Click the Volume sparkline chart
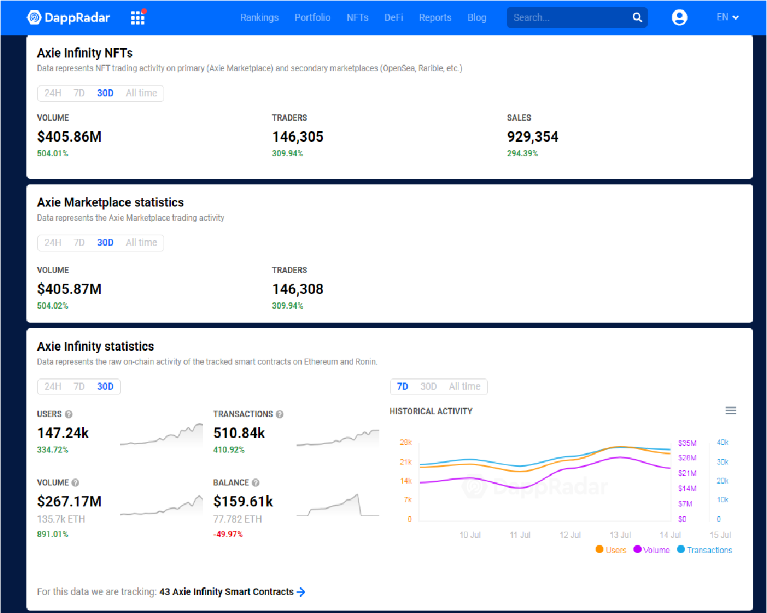The width and height of the screenshot is (767, 613). click(x=161, y=505)
